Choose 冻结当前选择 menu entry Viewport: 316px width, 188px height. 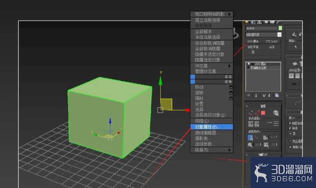coord(212,37)
